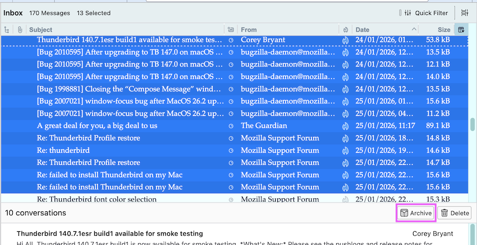
Task: Open the column picker icon in header
Action: pyautogui.click(x=462, y=30)
